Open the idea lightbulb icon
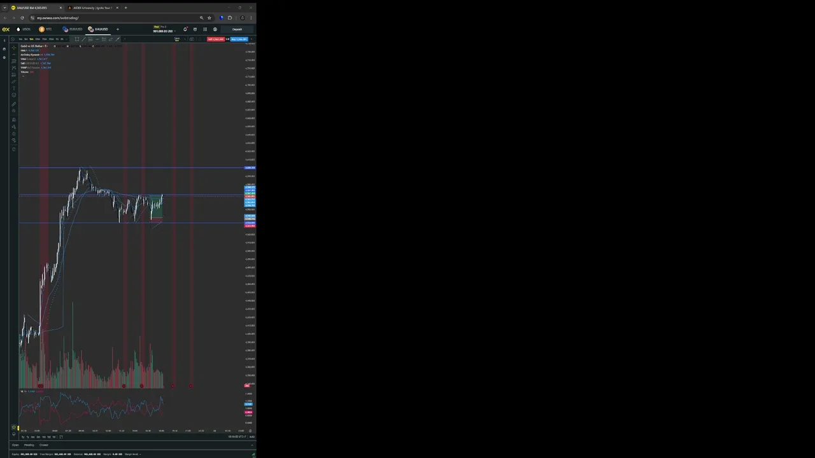This screenshot has height=458, width=815. [14, 434]
